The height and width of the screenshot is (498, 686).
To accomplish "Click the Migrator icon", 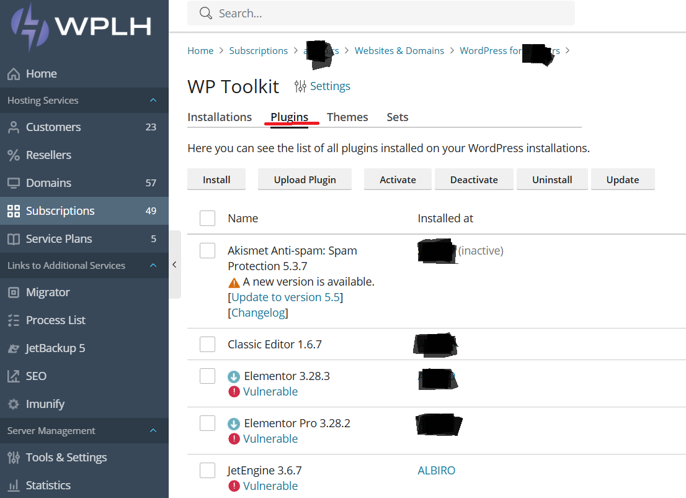I will tap(14, 292).
